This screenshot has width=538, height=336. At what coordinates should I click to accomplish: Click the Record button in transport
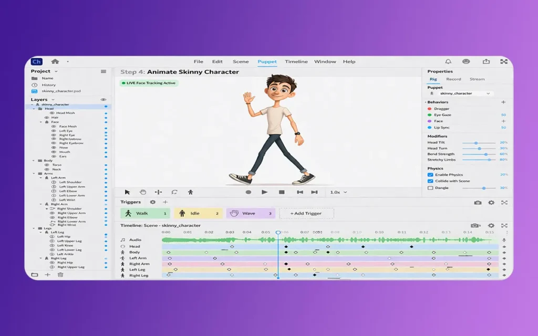tap(248, 192)
